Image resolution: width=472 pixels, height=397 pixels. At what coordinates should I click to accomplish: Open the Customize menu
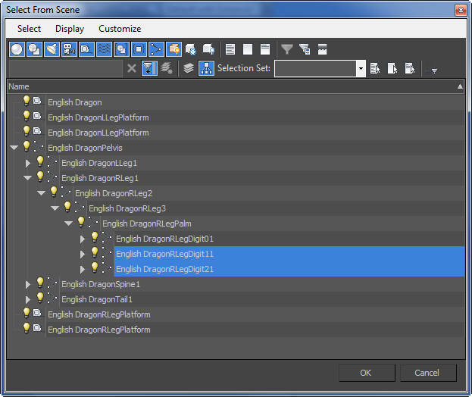[x=120, y=29]
